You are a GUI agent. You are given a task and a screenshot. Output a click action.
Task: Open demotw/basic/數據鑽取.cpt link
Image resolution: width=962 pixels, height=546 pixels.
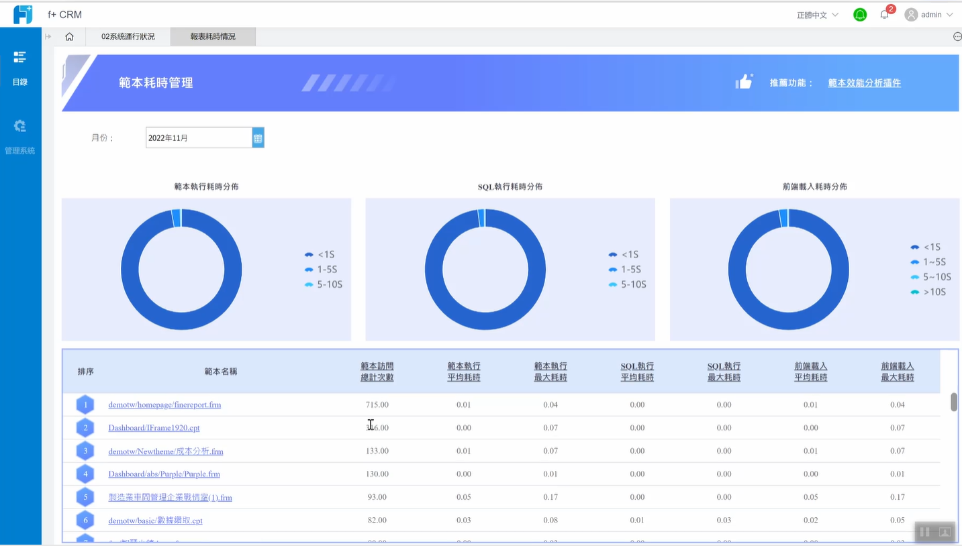pyautogui.click(x=155, y=521)
